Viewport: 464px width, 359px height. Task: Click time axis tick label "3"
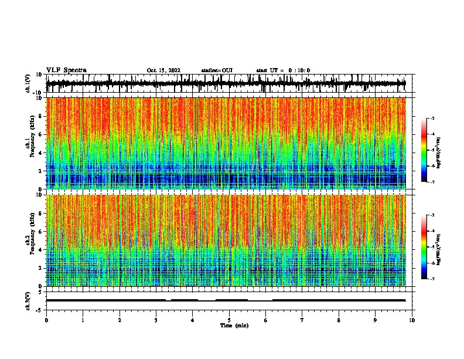pos(156,320)
